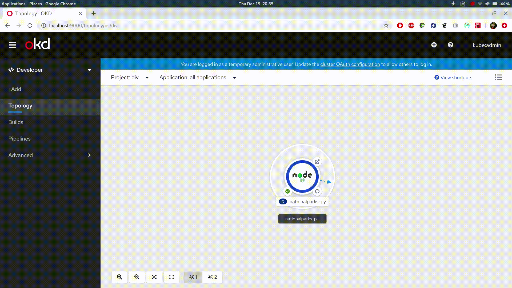Click the plus import icon in masthead
The width and height of the screenshot is (512, 288).
[x=434, y=45]
